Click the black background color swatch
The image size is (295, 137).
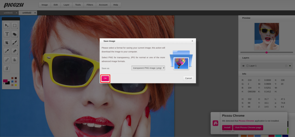click(8, 83)
